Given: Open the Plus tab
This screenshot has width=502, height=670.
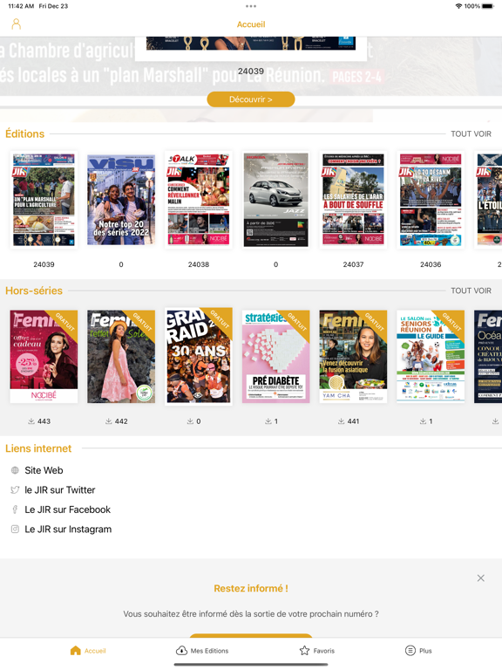Looking at the screenshot, I should point(418,650).
